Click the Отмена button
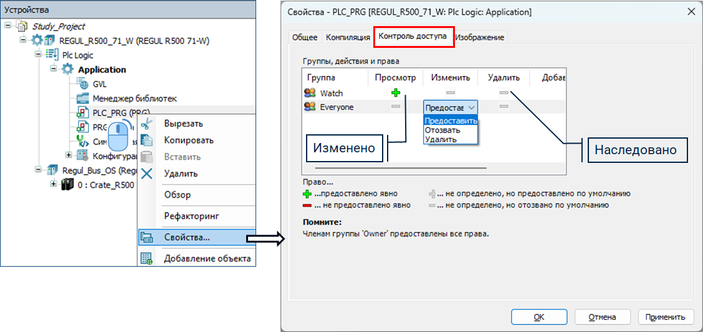Screen dimensions: 703x332 point(601,317)
